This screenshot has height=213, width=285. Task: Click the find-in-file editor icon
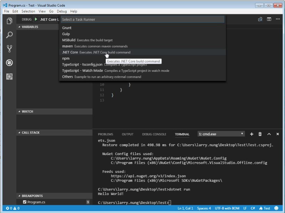pos(260,19)
